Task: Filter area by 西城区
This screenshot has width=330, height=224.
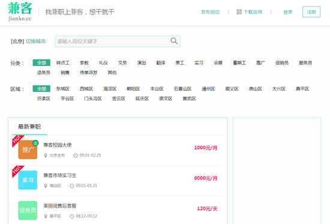Action: [86, 89]
